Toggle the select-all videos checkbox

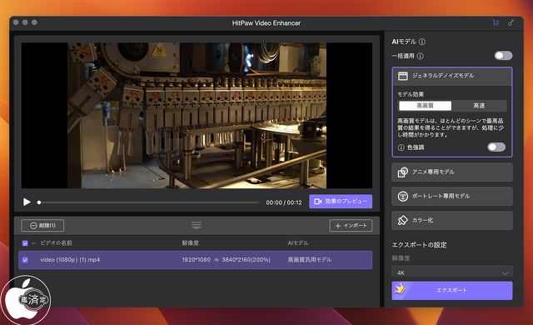tap(25, 243)
